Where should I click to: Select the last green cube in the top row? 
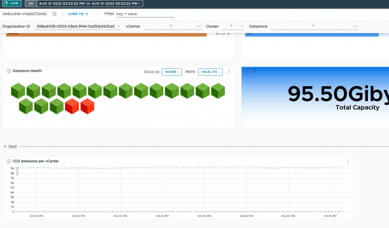tap(218, 91)
